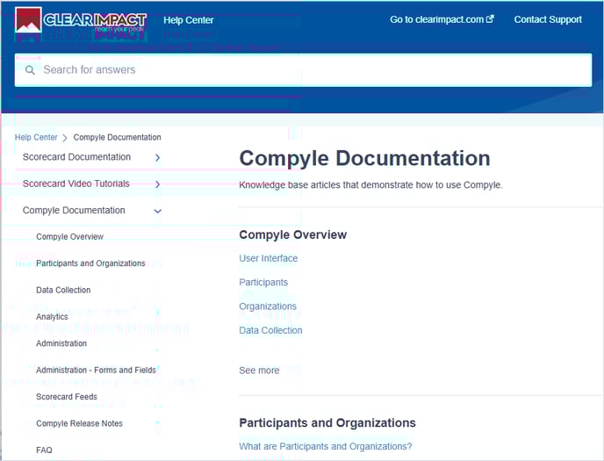Open Data Collection in sidebar
Viewport: 604px width, 461px height.
coord(63,290)
